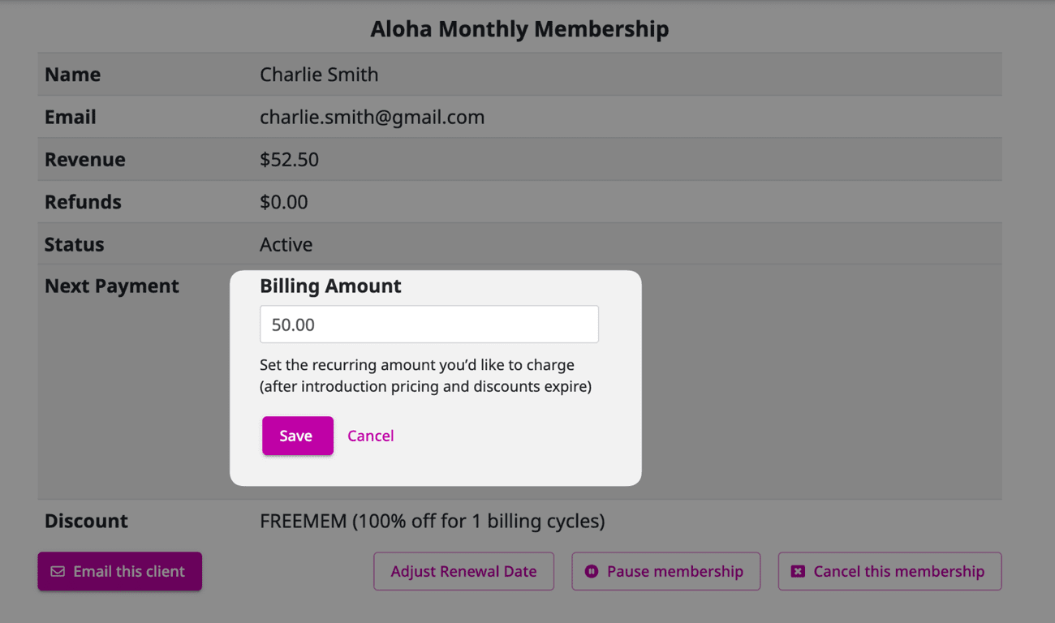Click the $0.00 refunds value

(x=283, y=202)
